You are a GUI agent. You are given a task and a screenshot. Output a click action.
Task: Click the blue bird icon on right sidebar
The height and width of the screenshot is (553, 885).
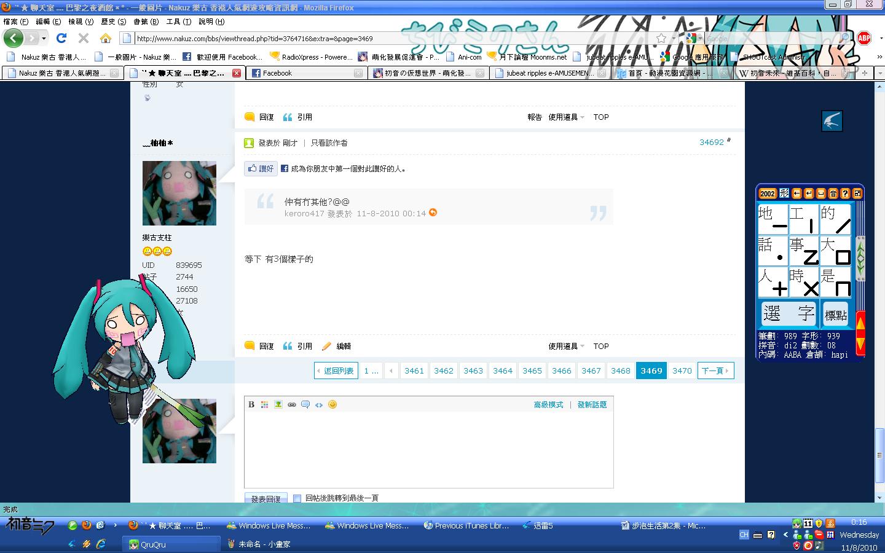tap(832, 121)
